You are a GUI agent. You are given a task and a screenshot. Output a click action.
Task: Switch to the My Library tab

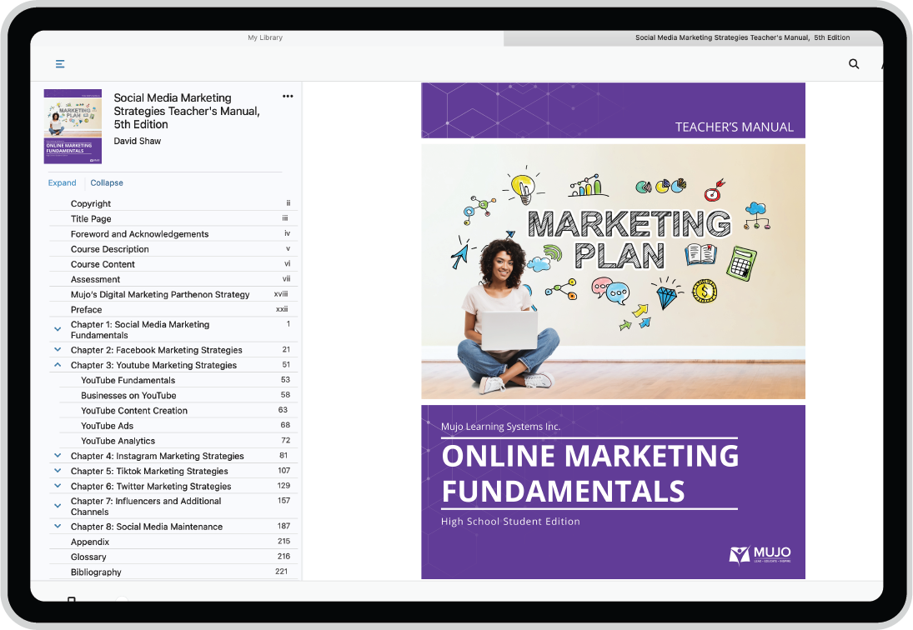click(x=265, y=37)
